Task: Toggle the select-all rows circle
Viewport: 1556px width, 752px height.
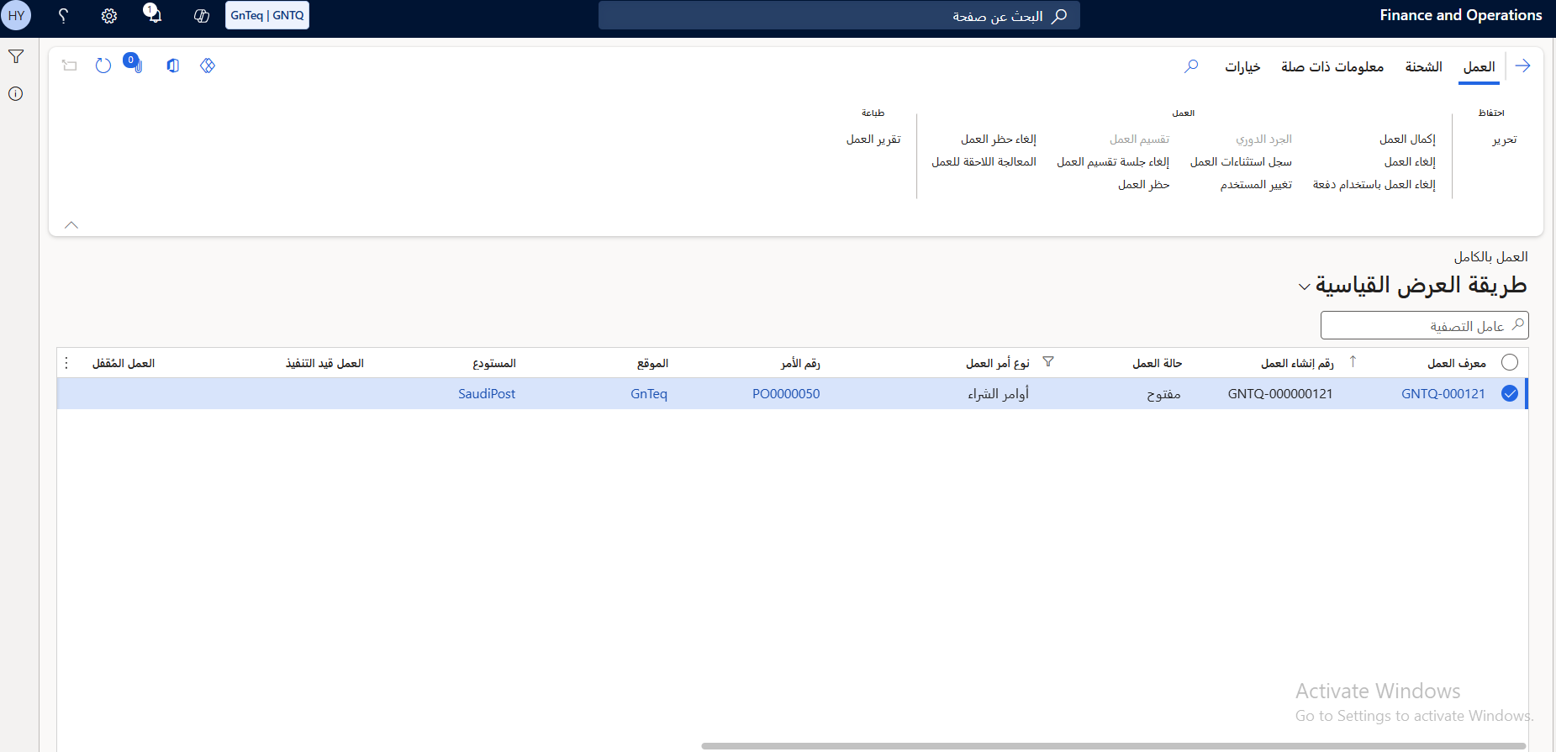Action: [x=1510, y=362]
